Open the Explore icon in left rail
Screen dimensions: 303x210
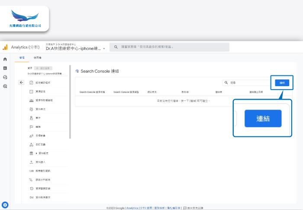pos(5,77)
